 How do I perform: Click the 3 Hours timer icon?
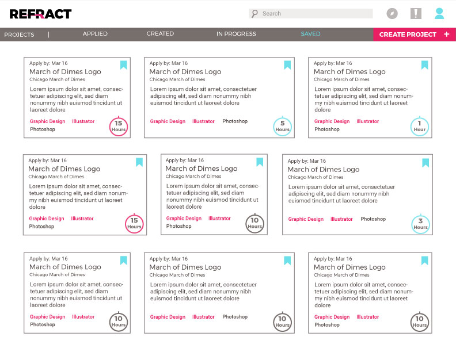point(420,224)
